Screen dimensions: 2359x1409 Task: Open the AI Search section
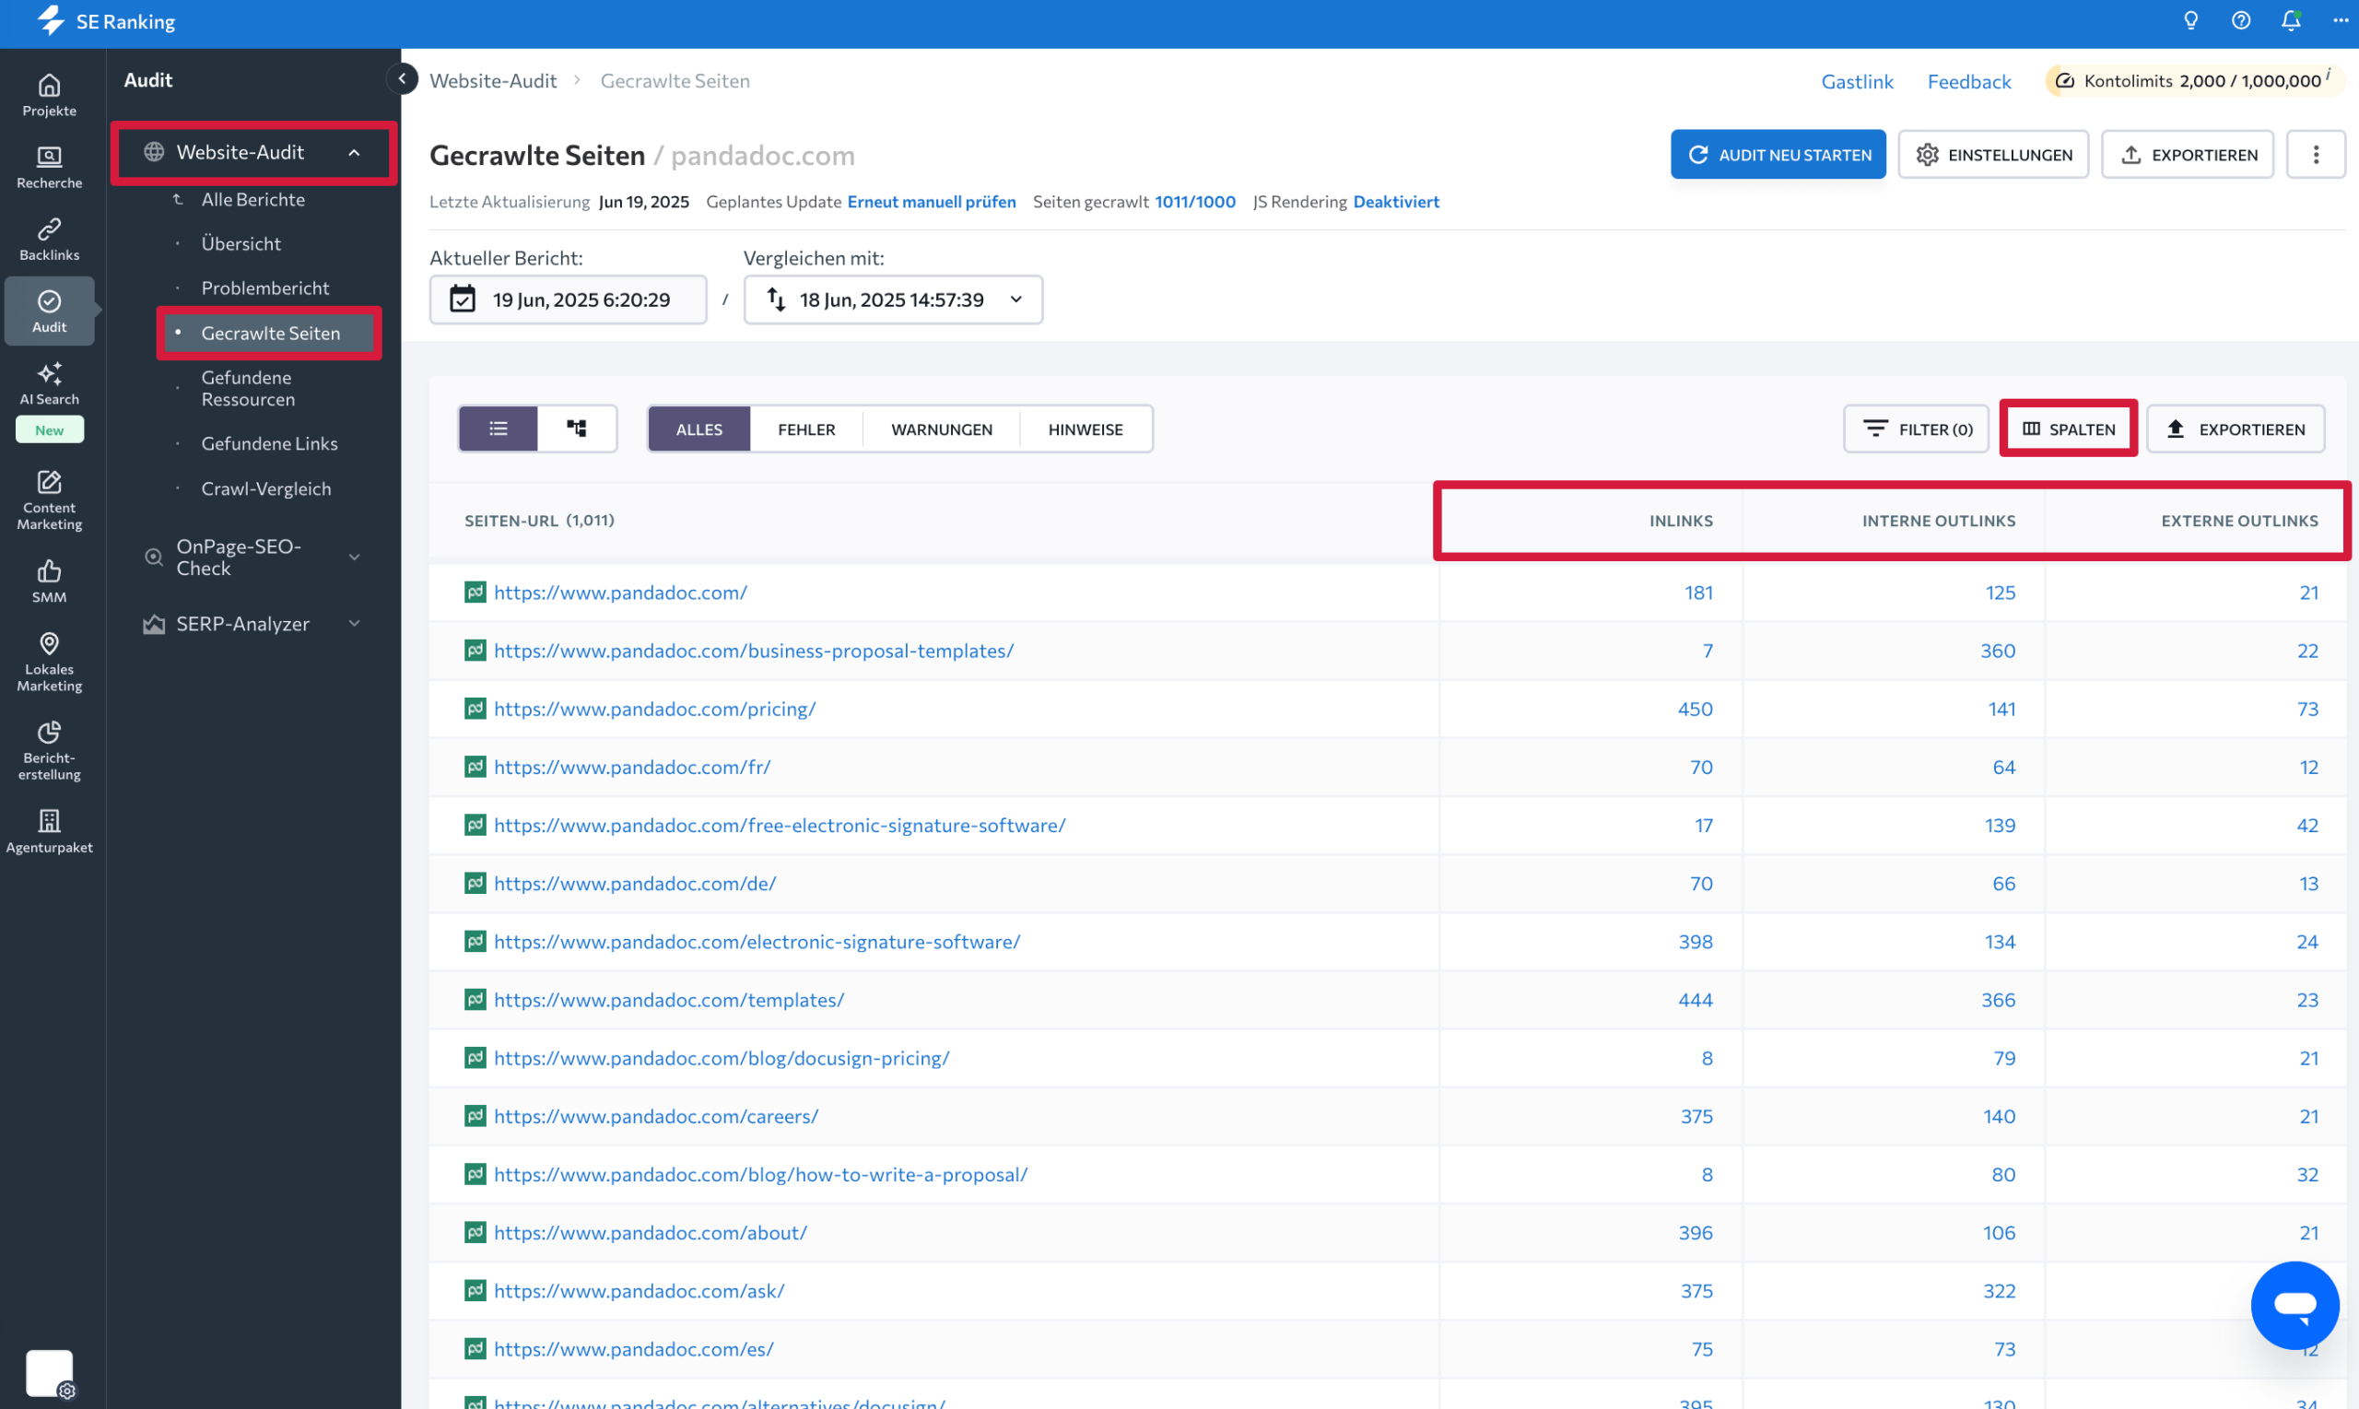click(50, 382)
